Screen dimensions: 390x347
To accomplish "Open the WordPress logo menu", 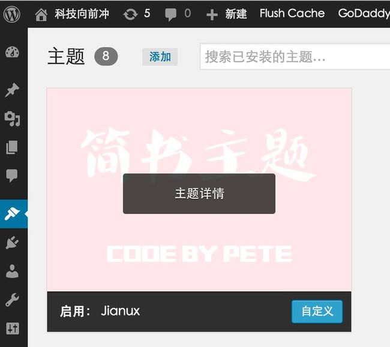I will 11,14.
